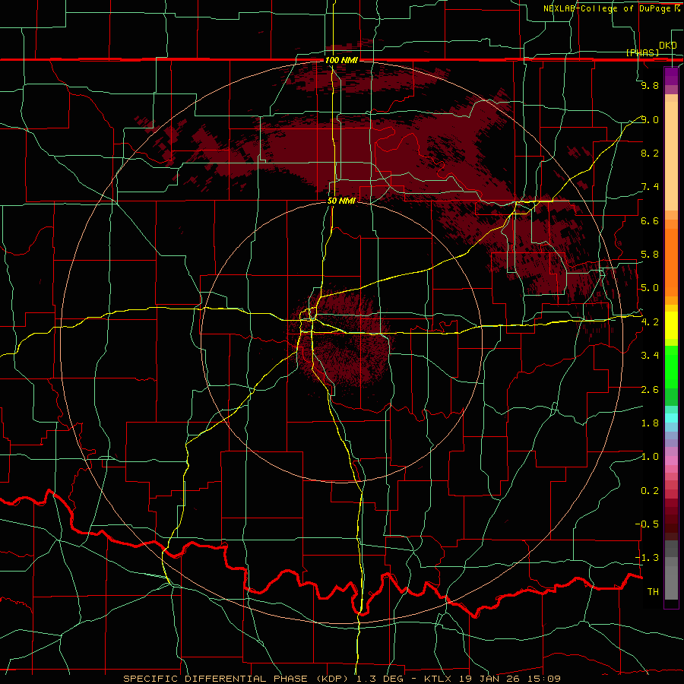Image resolution: width=684 pixels, height=684 pixels.
Task: Click the 3.4 scale value
Action: 650,356
